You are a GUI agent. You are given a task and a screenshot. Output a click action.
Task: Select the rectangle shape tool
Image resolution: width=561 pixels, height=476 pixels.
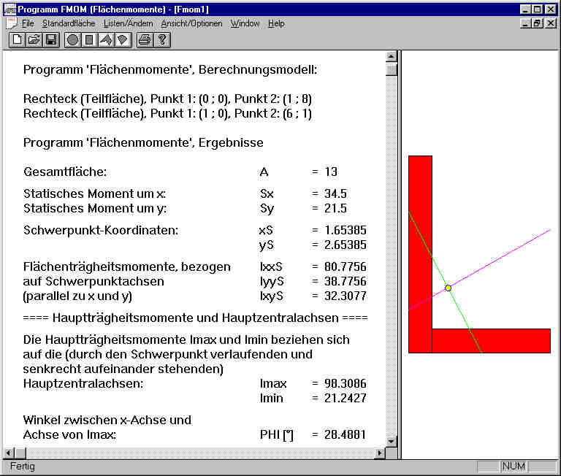pyautogui.click(x=89, y=40)
